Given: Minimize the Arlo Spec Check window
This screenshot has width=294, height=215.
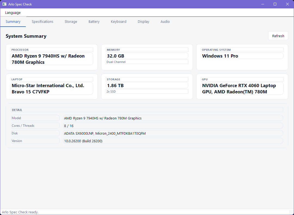Looking at the screenshot, I should point(263,4).
